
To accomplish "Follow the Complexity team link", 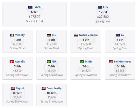I will [x=54, y=88].
